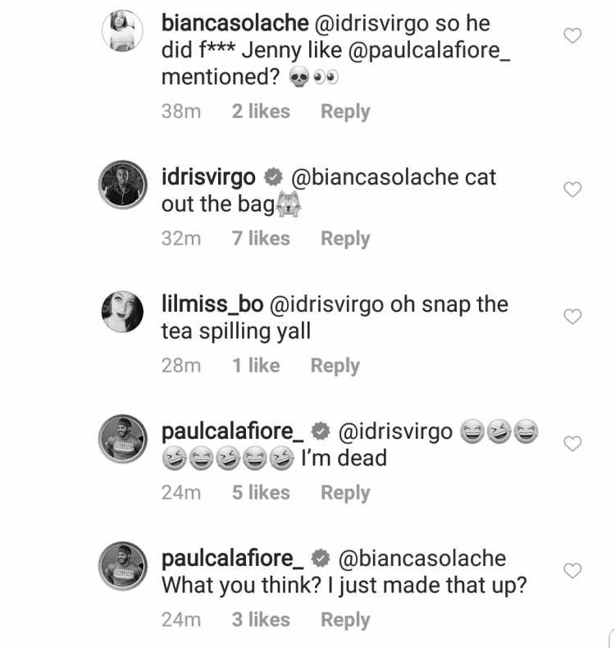Reply to "What you think?" comment

pyautogui.click(x=345, y=620)
